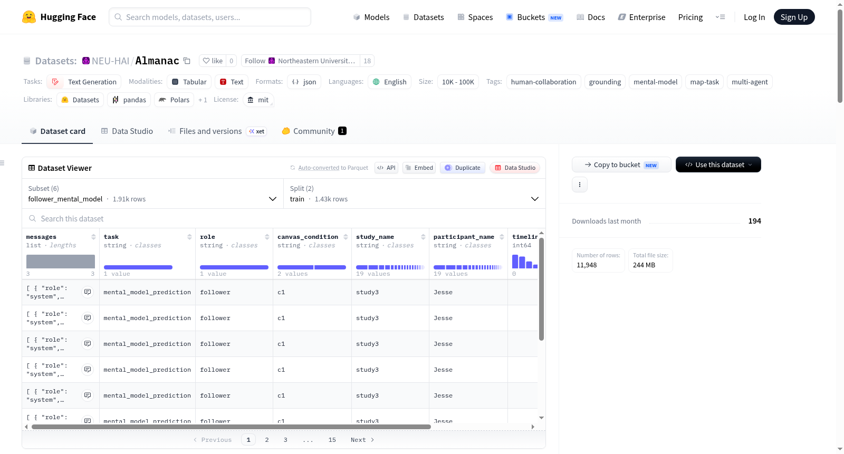This screenshot has width=844, height=454.
Task: Go to page 2 of the table
Action: tap(267, 440)
